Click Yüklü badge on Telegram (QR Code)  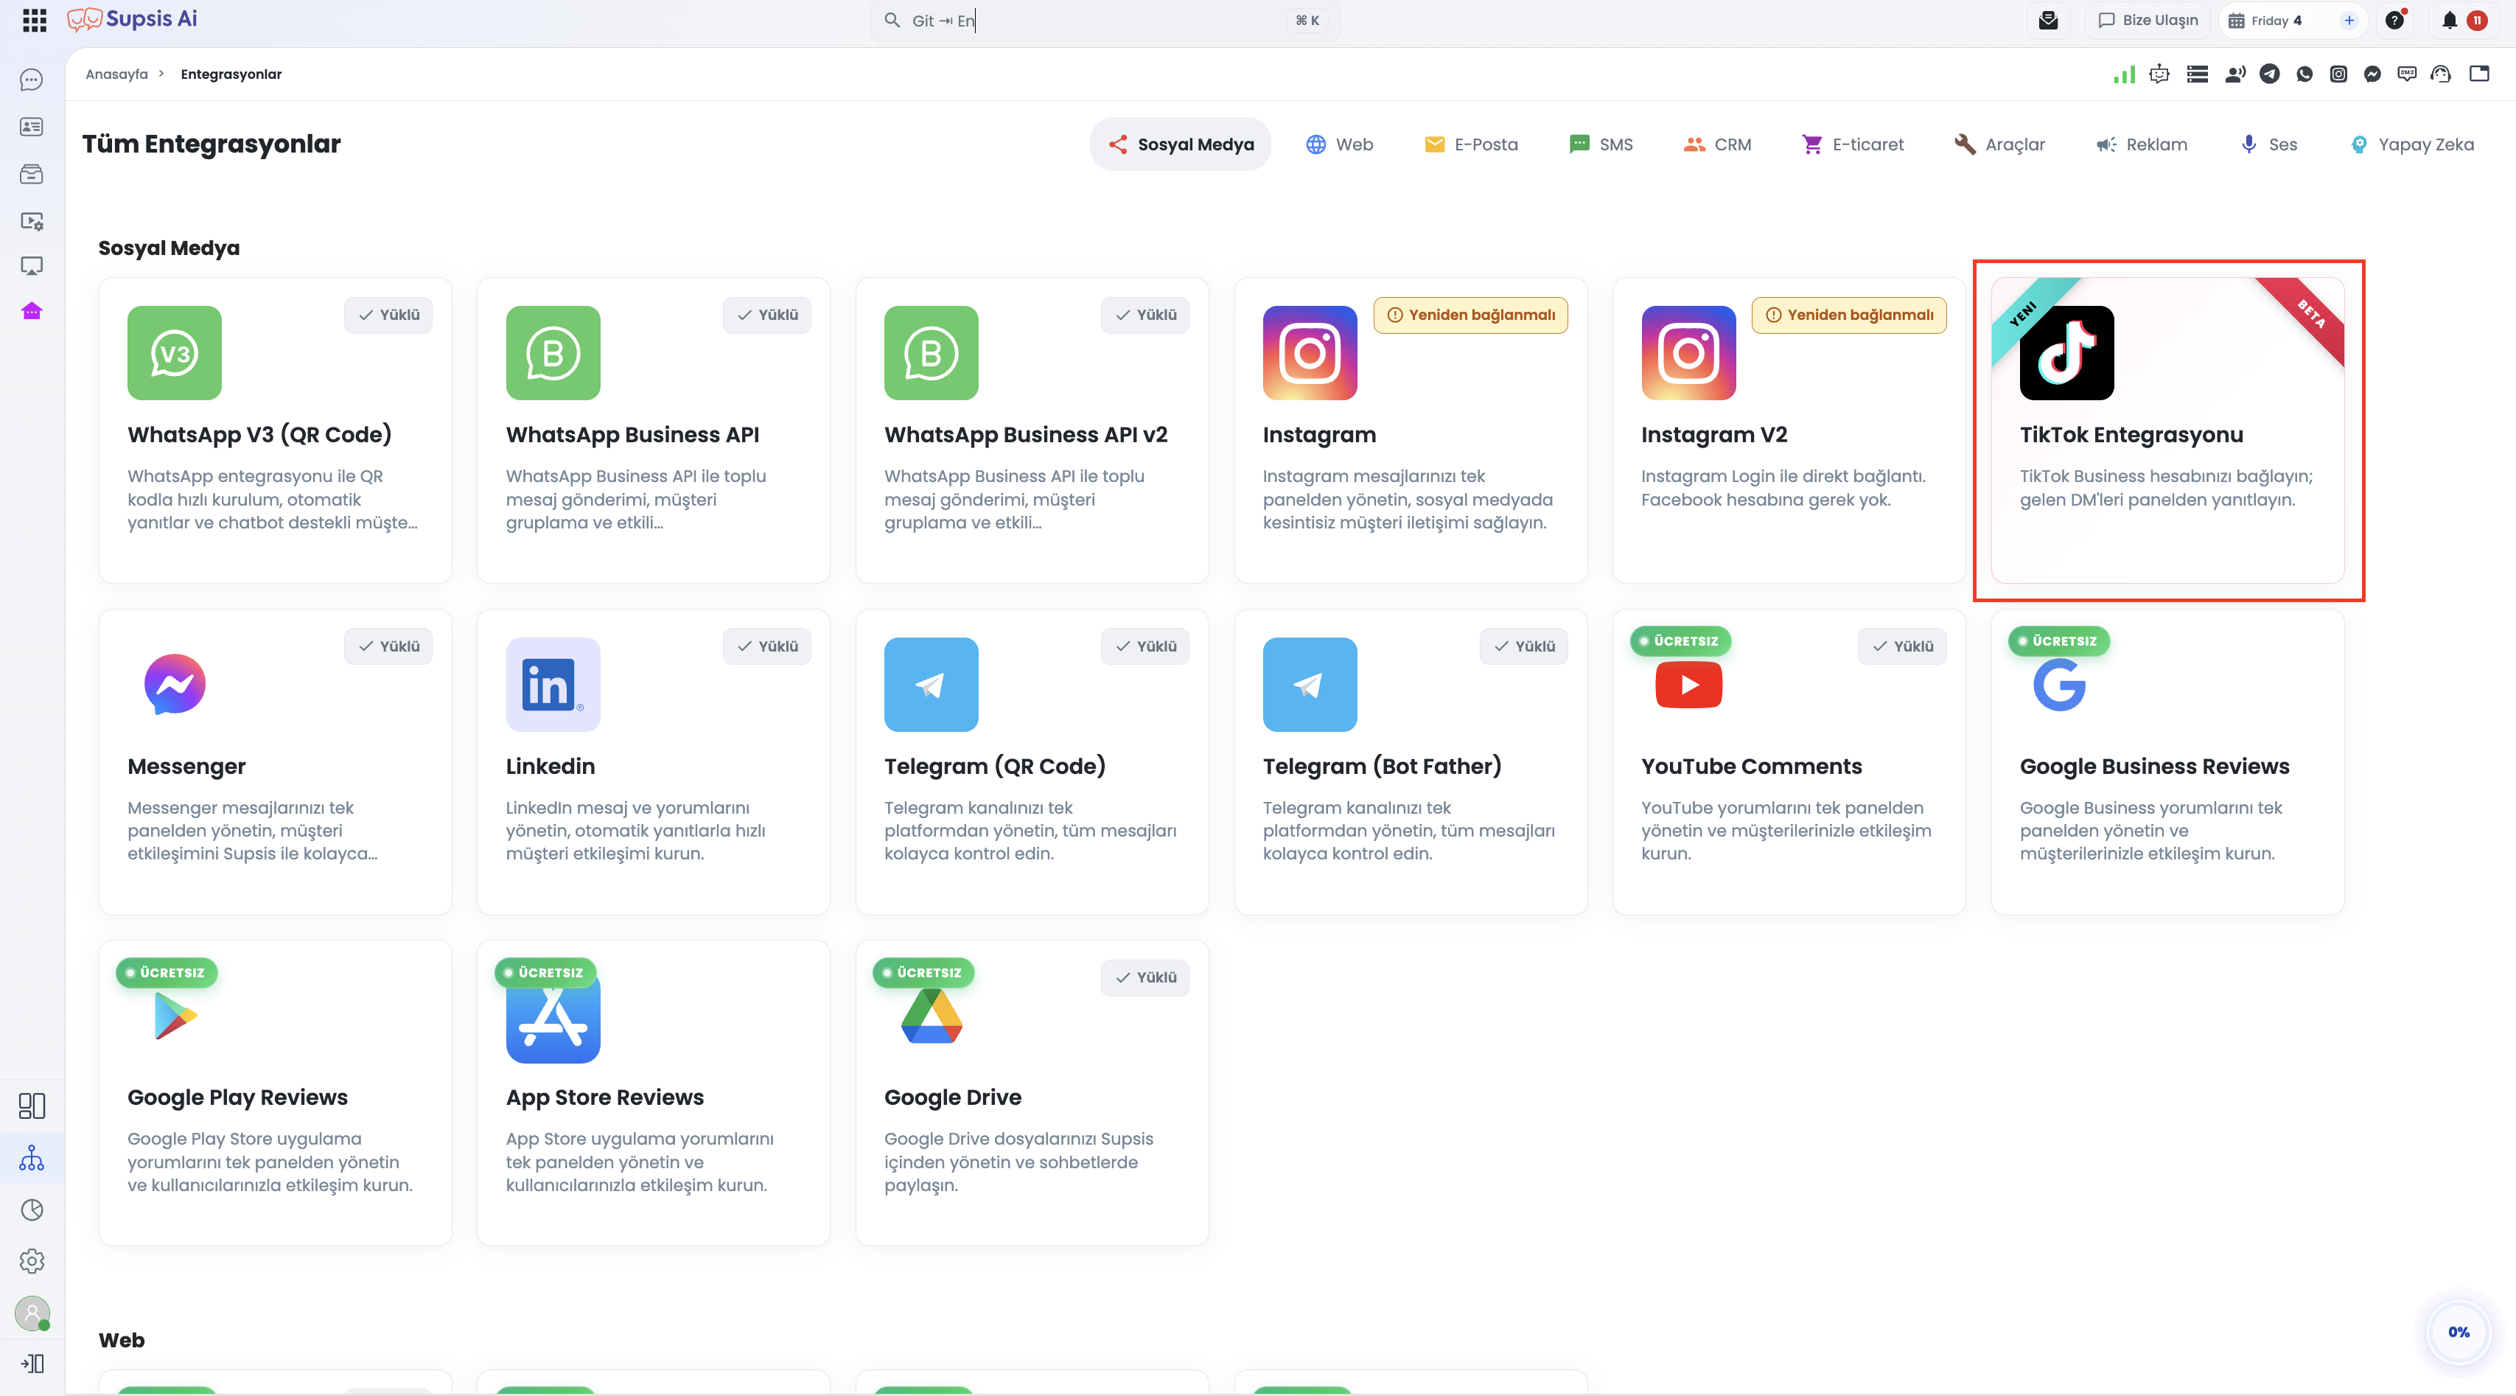1145,646
